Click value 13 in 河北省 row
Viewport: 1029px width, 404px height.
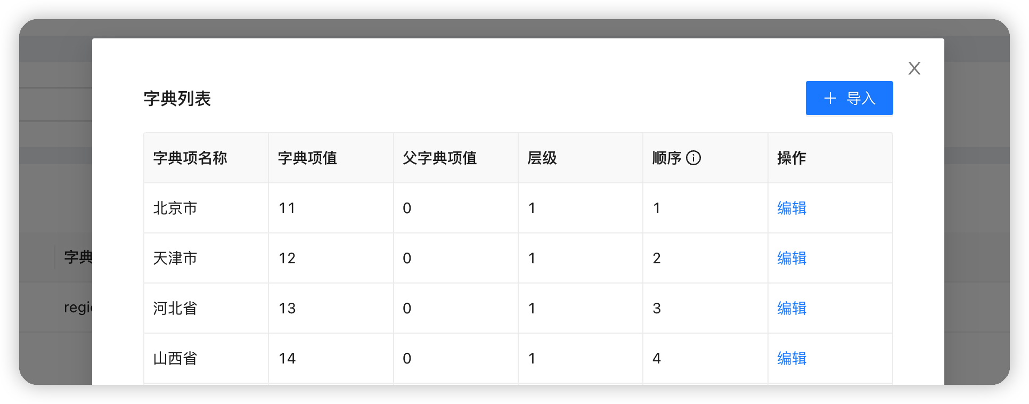pos(287,308)
